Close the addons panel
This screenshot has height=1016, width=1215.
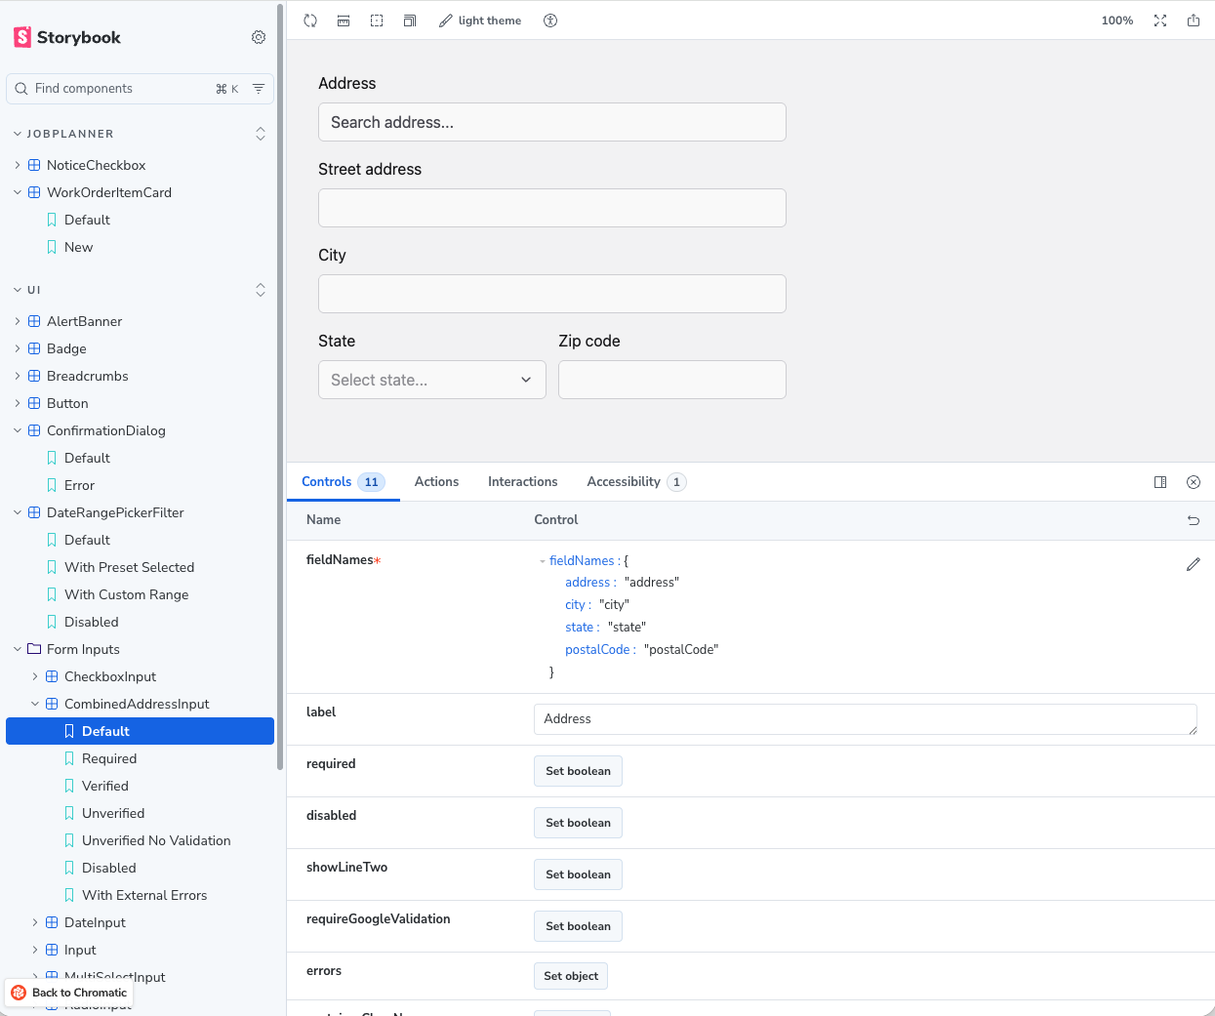[x=1194, y=482]
